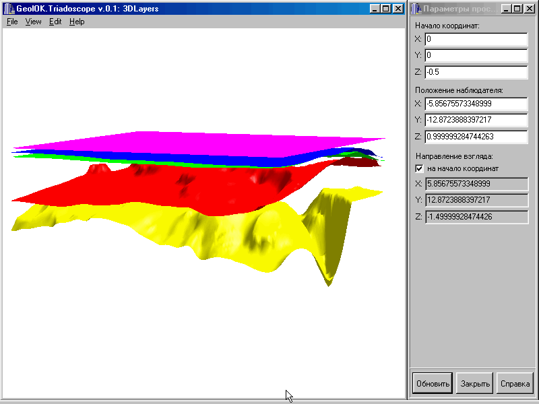This screenshot has width=539, height=404.
Task: Click the parameters panel title bar icon
Action: click(415, 9)
